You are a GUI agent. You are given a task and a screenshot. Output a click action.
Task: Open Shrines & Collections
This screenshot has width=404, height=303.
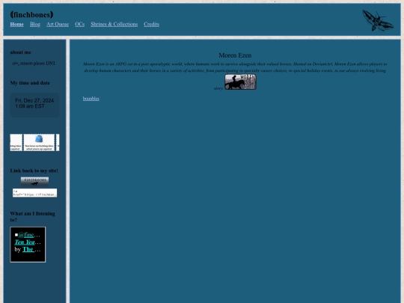[114, 24]
